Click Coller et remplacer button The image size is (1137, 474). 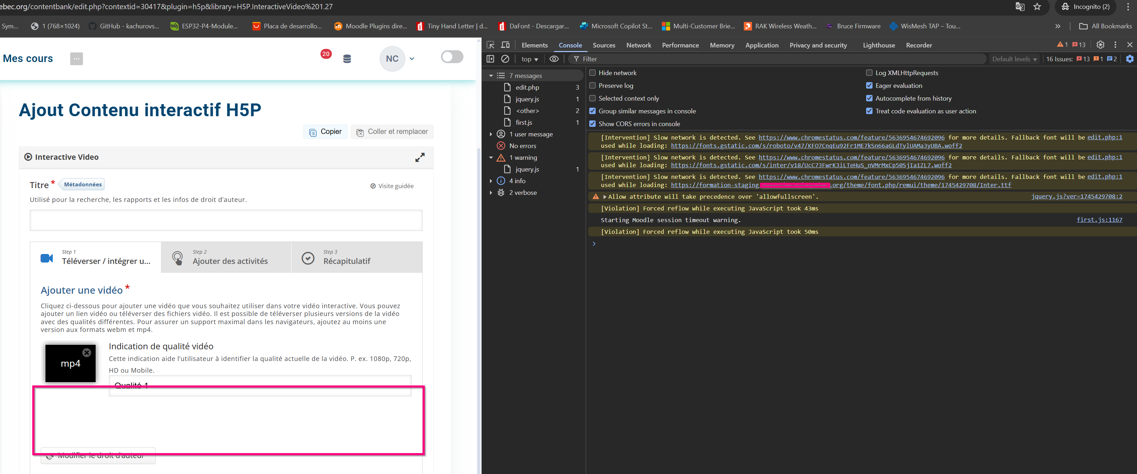tap(392, 132)
